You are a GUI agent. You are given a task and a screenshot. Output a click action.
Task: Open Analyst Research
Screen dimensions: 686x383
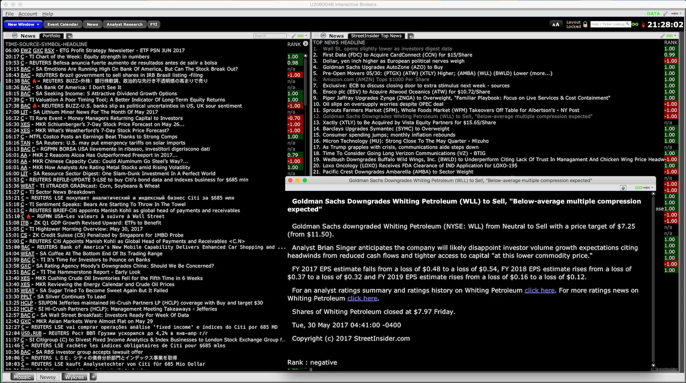point(125,24)
